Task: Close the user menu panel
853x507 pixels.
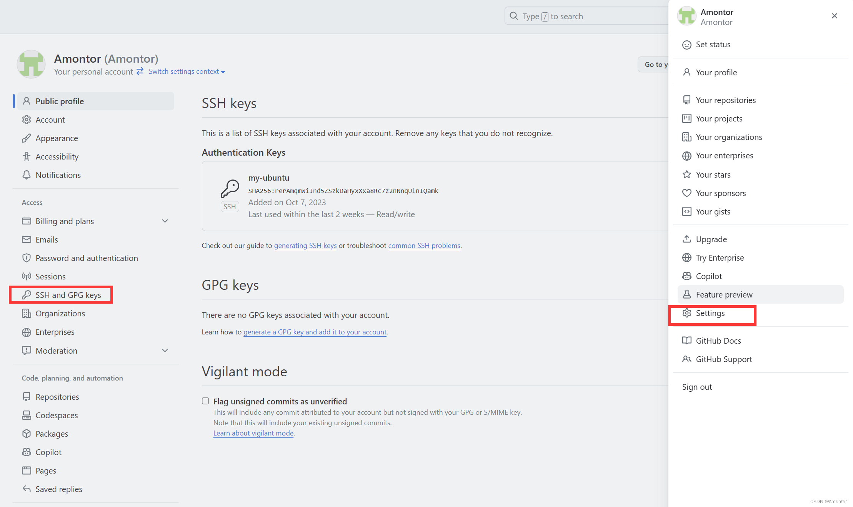Action: point(834,16)
